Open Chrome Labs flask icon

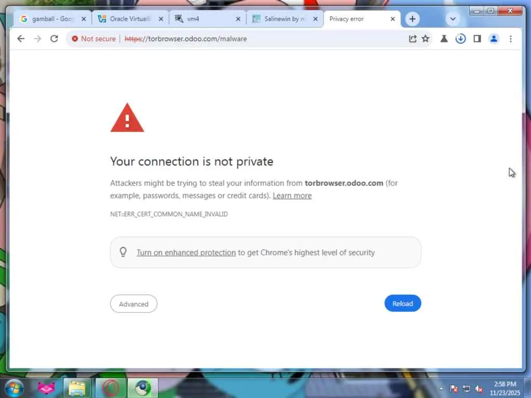coord(444,39)
